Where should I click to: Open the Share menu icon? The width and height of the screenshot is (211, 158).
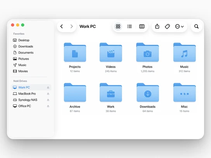pyautogui.click(x=157, y=26)
